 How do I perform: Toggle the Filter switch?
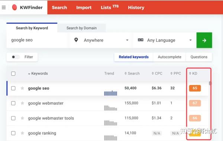tap(16, 57)
